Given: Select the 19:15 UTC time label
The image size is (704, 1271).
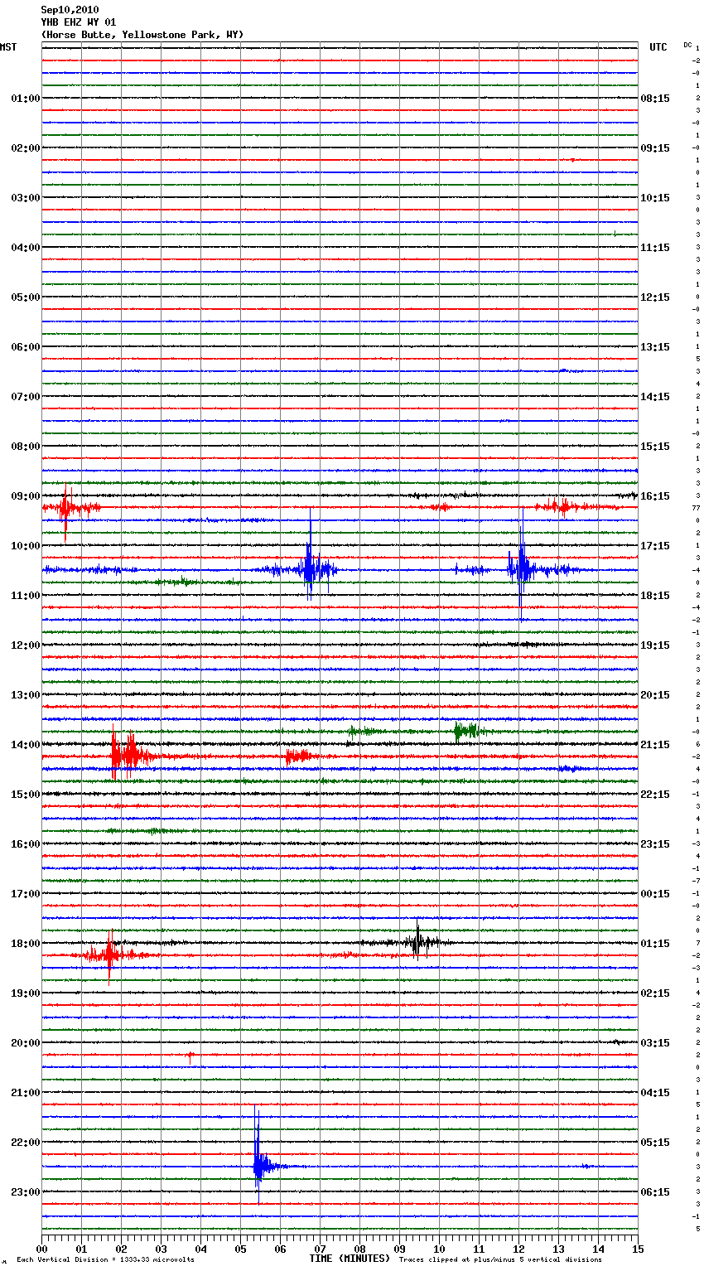Looking at the screenshot, I should [655, 645].
